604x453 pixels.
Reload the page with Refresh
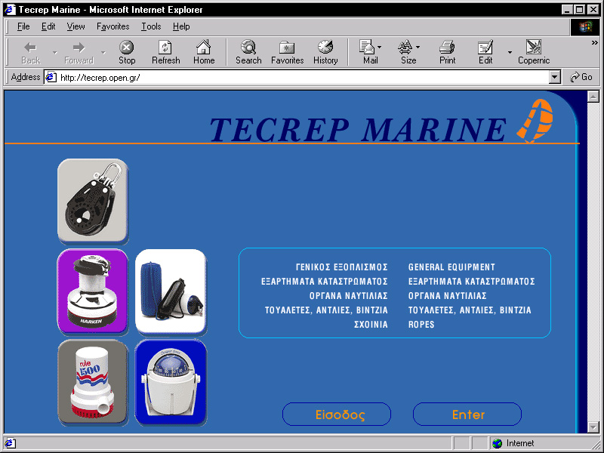(165, 53)
